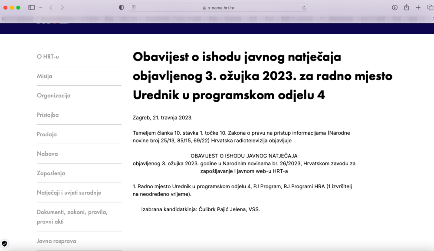Screen dimensions: 434x251
Task: Show the downloads list
Action: pyautogui.click(x=395, y=8)
